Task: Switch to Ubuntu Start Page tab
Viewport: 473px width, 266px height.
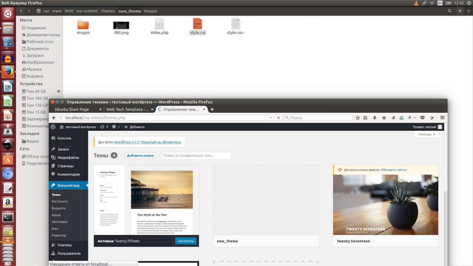Action: tap(72, 109)
